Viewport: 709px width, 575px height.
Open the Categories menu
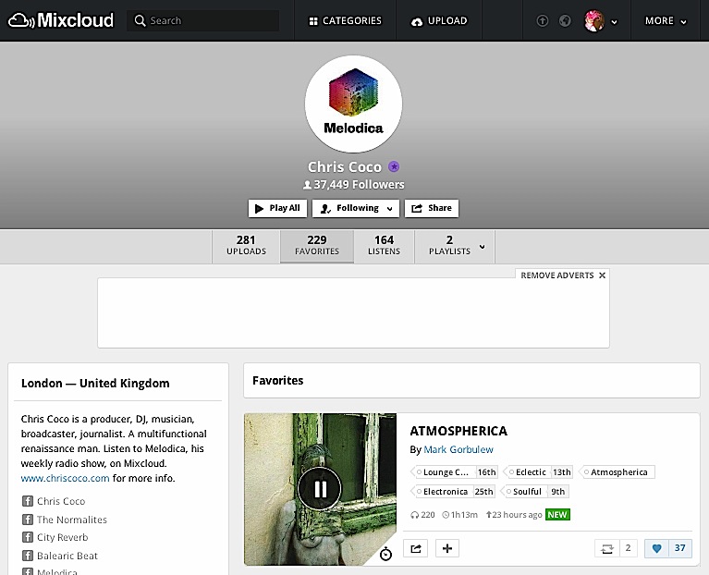click(345, 21)
